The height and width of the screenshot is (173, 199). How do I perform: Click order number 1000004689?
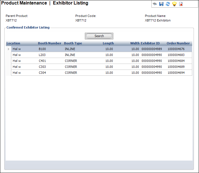[176, 67]
